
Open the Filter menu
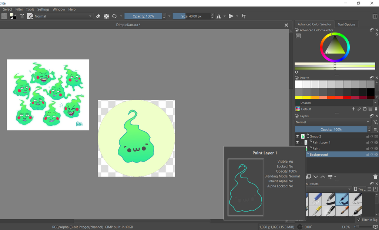pyautogui.click(x=19, y=9)
